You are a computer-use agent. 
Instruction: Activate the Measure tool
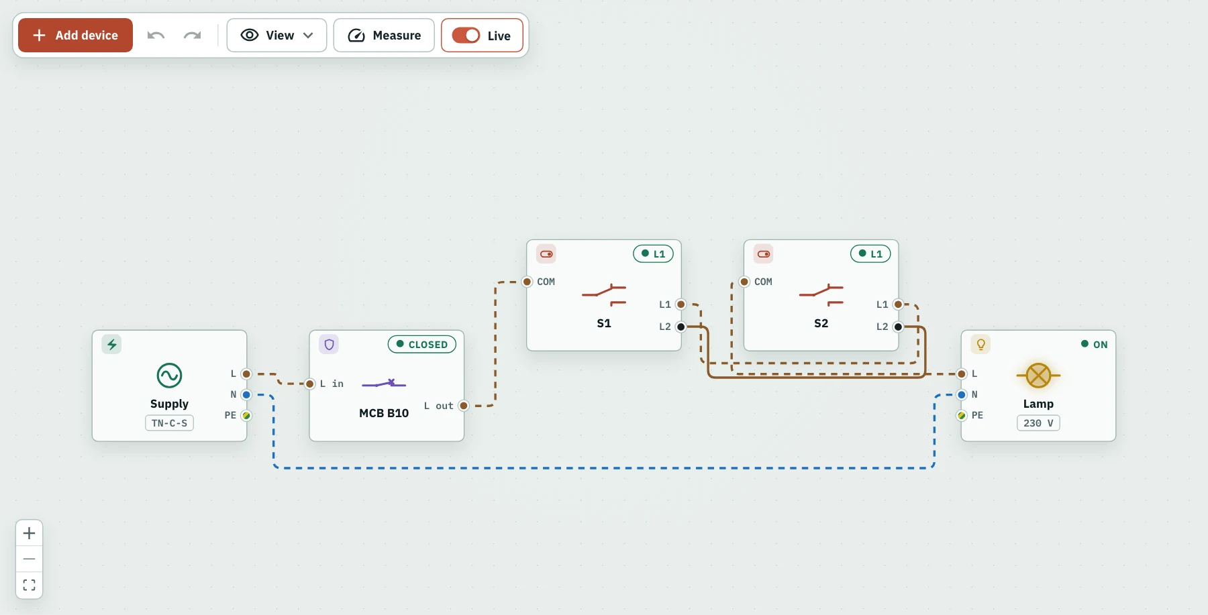point(384,36)
